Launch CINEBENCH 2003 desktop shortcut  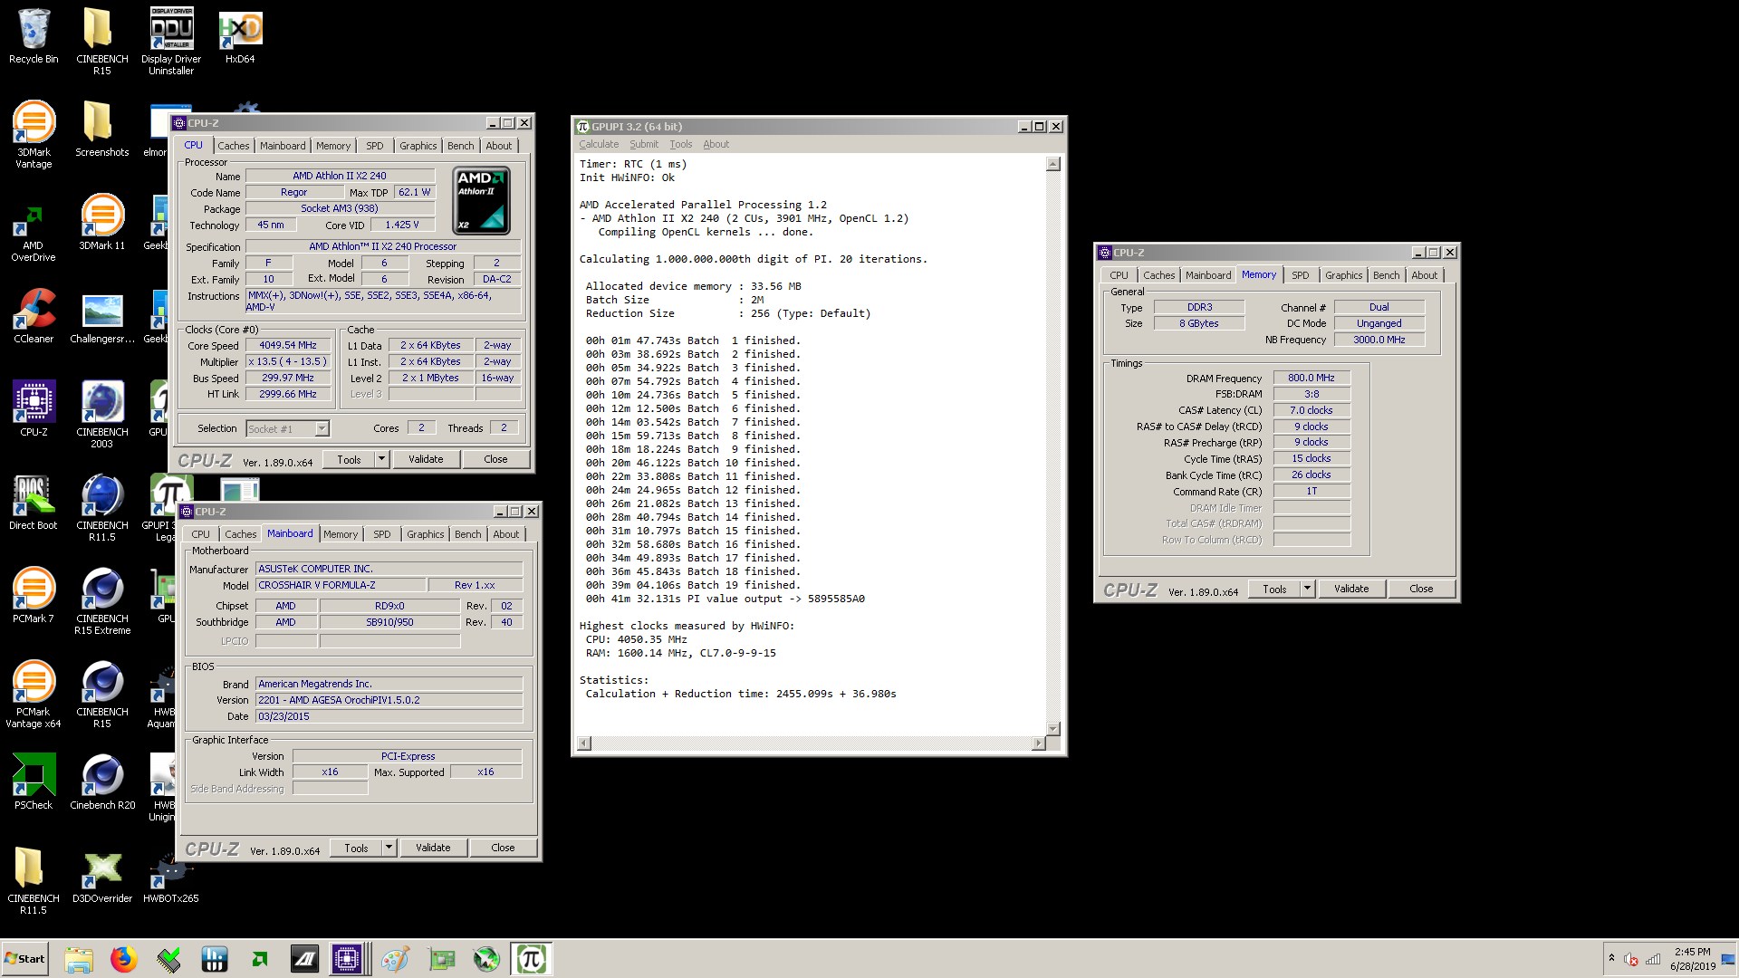pyautogui.click(x=101, y=415)
